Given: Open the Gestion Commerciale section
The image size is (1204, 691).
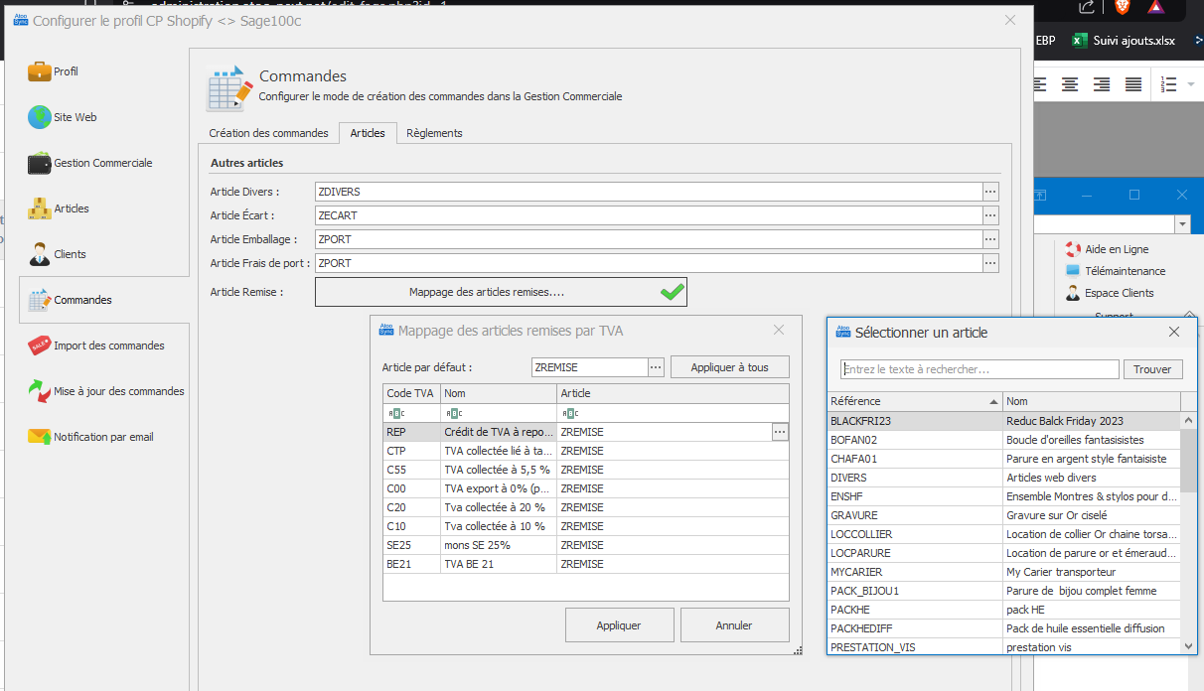Looking at the screenshot, I should coord(89,163).
